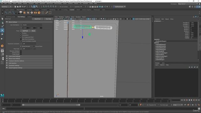Expand the Common Selection Options section
The height and width of the screenshot is (113, 201).
29,61
